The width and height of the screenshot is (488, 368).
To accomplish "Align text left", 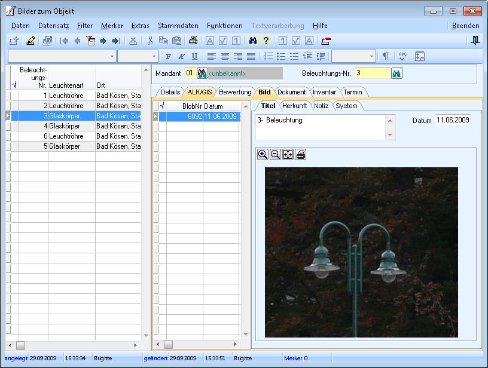I will (212, 56).
